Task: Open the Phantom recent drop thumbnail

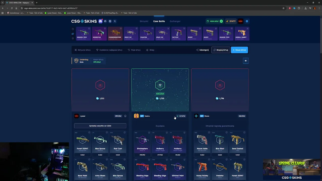Action: tap(147, 33)
